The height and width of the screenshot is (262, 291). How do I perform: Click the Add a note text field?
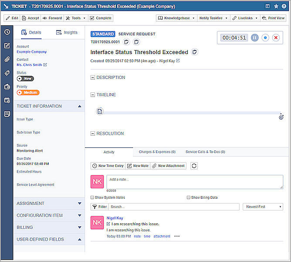tap(195, 182)
